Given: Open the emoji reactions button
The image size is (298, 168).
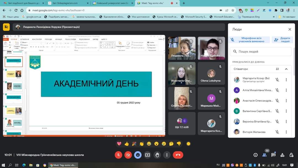Looking at the screenshot, I should click(138, 155).
